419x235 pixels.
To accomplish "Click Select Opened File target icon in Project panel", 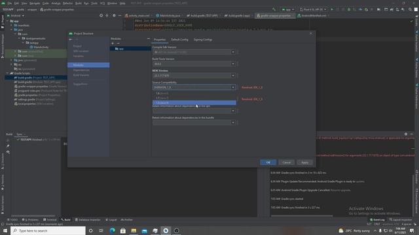I will [101, 16].
